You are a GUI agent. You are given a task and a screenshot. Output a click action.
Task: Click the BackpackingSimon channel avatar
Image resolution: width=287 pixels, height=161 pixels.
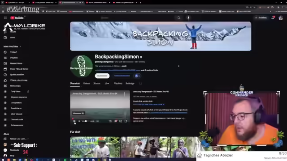point(82,66)
